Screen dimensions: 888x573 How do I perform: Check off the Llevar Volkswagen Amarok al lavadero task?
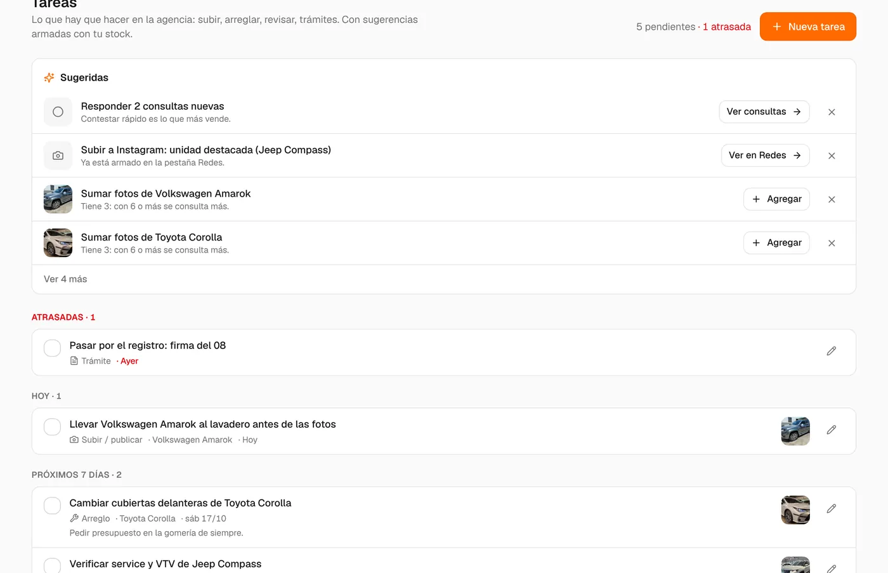[x=52, y=427]
